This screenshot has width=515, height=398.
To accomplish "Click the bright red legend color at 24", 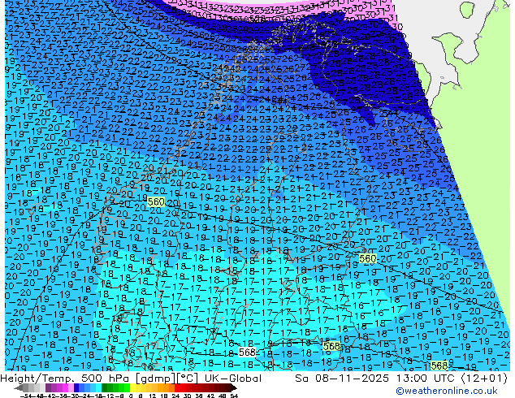I will 177,388.
